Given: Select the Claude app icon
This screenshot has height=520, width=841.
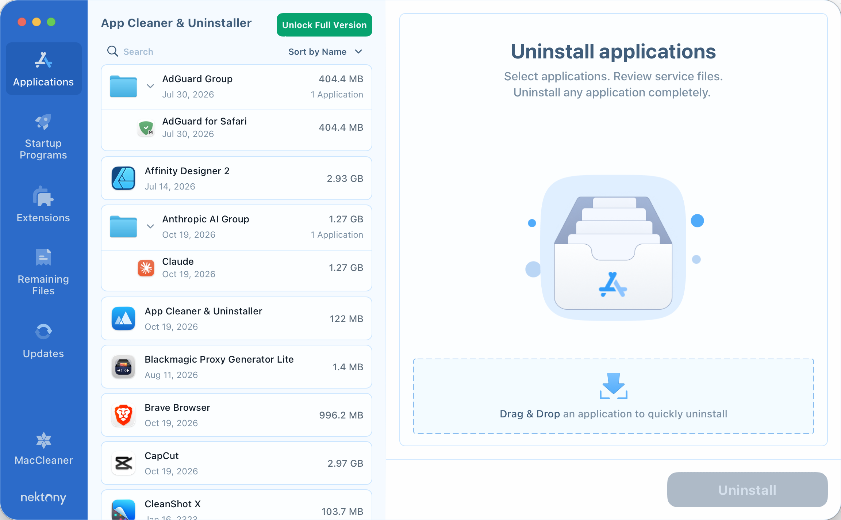Looking at the screenshot, I should 146,268.
